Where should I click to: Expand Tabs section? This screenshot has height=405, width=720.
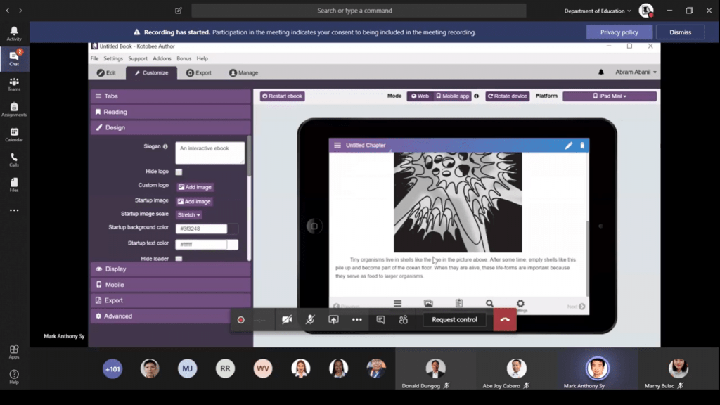[171, 96]
